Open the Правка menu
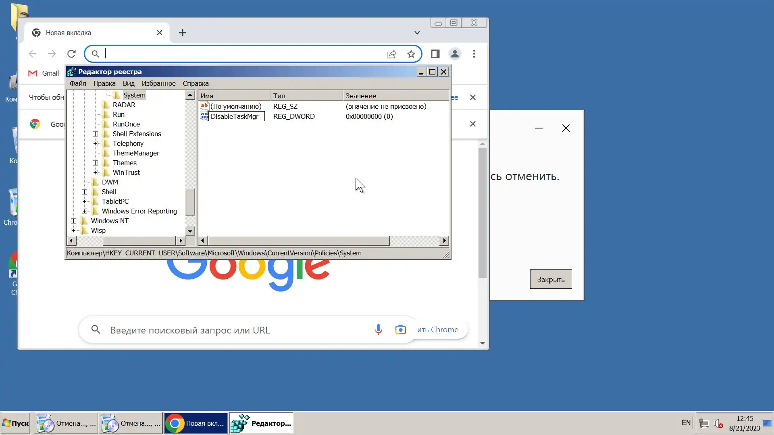This screenshot has width=774, height=435. (x=104, y=83)
